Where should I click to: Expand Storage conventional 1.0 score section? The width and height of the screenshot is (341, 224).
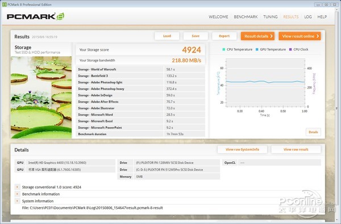coord(17,187)
